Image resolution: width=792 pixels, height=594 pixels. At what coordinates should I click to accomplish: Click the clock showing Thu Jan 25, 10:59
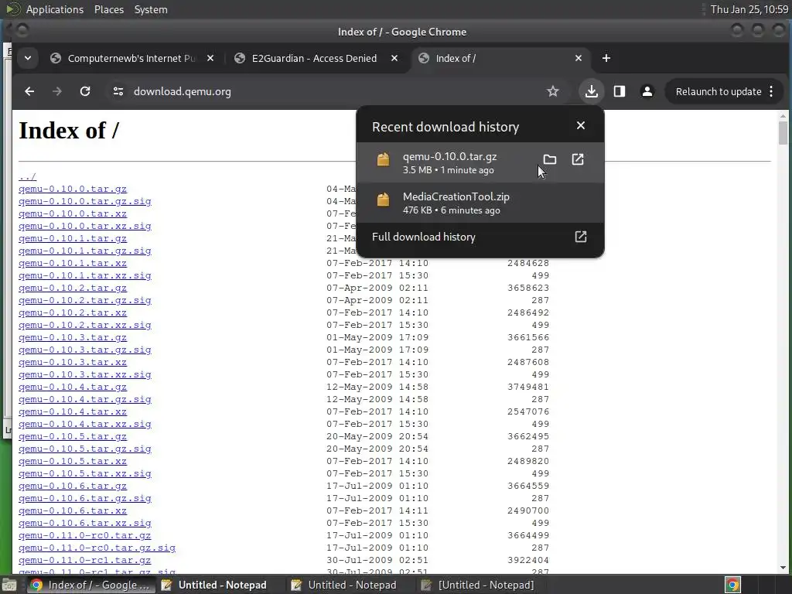[749, 9]
